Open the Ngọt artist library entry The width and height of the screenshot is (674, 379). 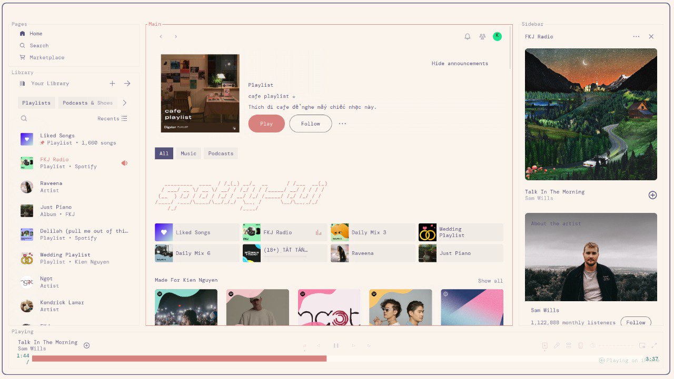coord(75,282)
